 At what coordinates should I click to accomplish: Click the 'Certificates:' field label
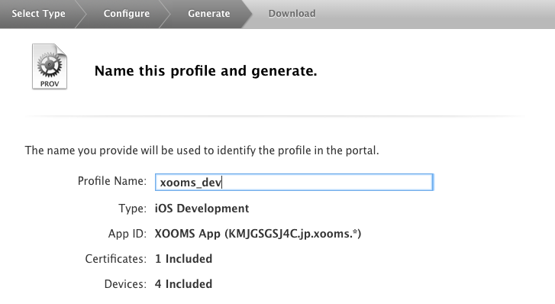tap(115, 259)
